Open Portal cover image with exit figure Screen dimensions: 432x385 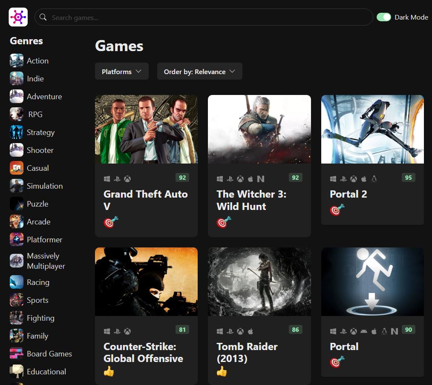(372, 282)
